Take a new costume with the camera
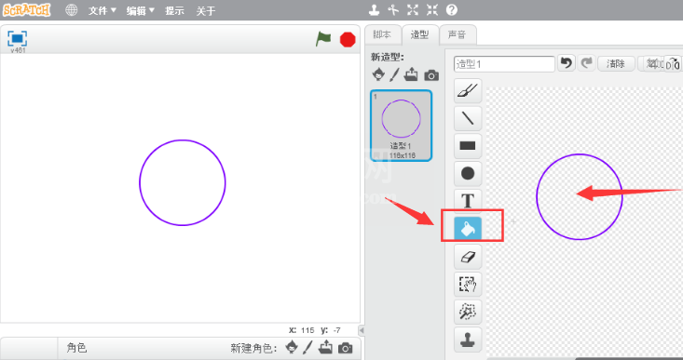 tap(431, 75)
